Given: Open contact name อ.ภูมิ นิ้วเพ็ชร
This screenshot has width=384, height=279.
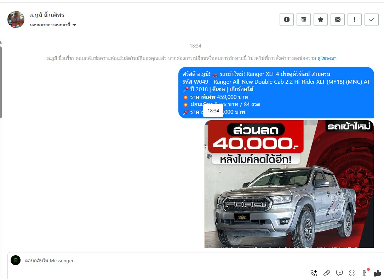Looking at the screenshot, I should click(47, 15).
